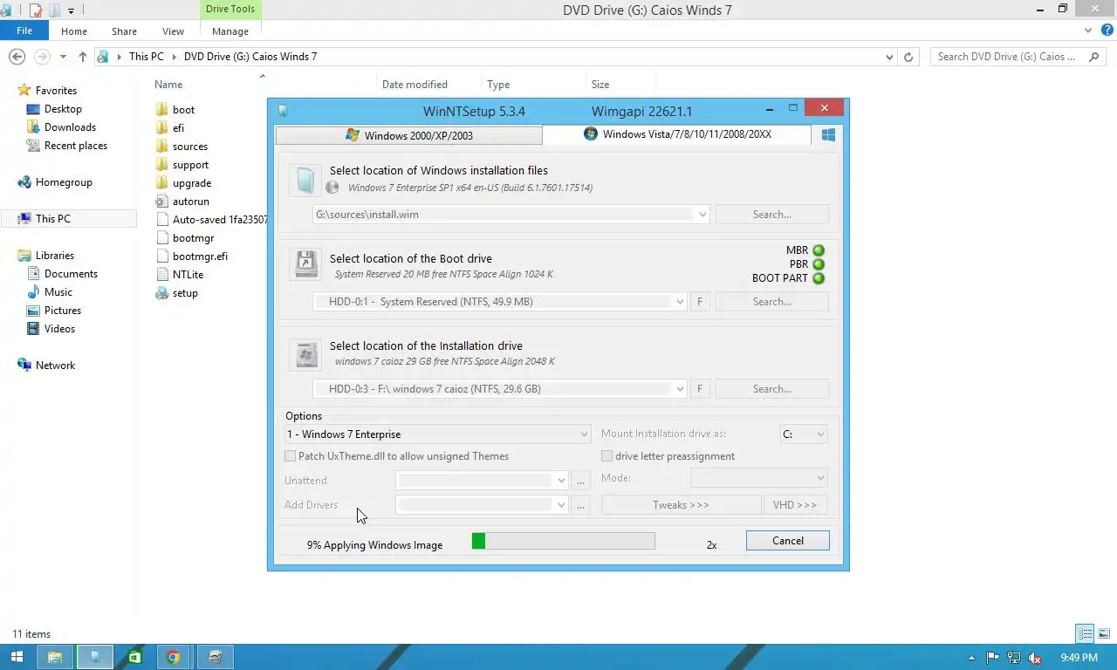Screen dimensions: 1117x670
Task: Open Downloads in Favorites
Action: click(70, 127)
